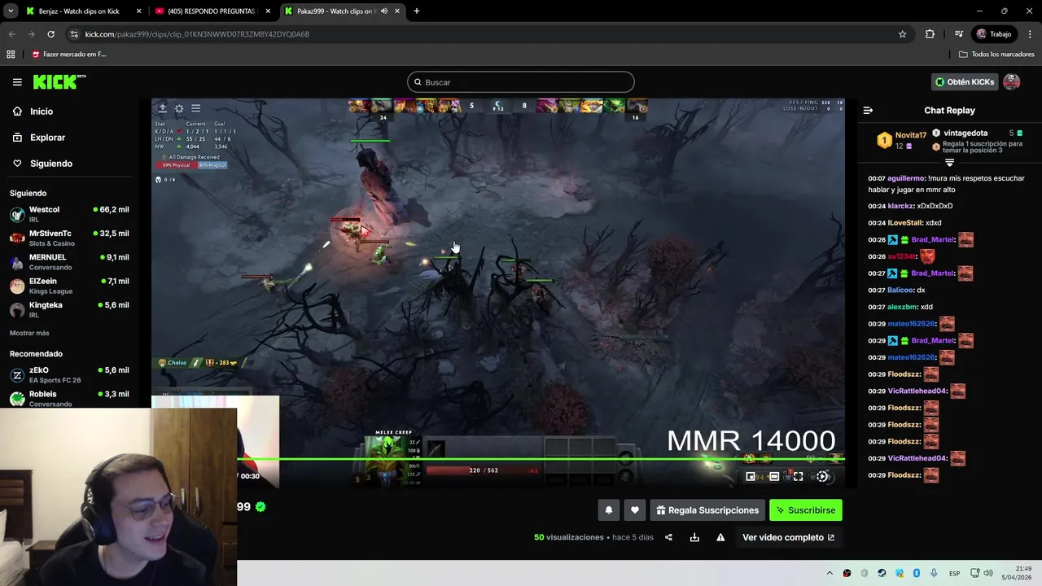
Task: Click aguillermo username in chat
Action: pyautogui.click(x=906, y=178)
